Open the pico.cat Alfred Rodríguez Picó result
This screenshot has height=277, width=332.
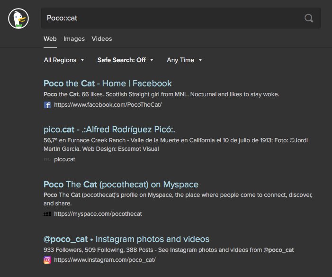coord(109,129)
